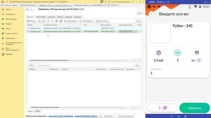Open Ещё dropdown at top right of form
This screenshot has height=118, width=211.
point(140,13)
